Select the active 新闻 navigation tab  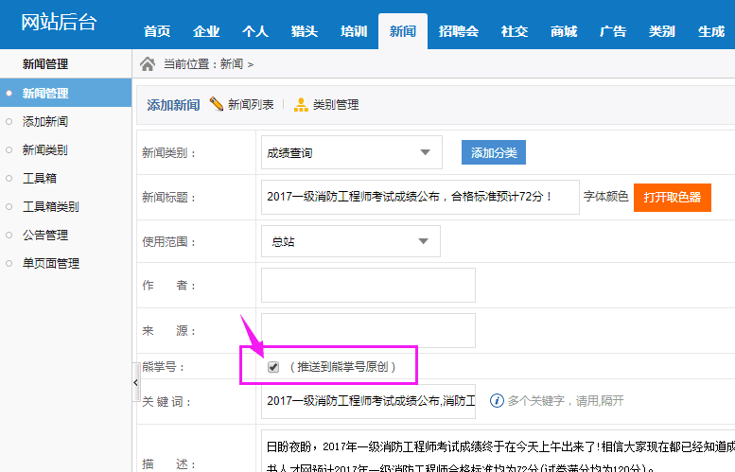[x=403, y=31]
